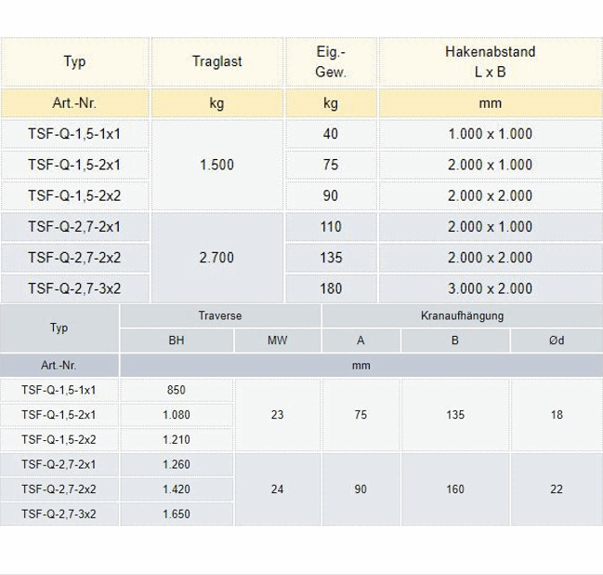Select the Hakenabstand L x B header
Image resolution: width=603 pixels, height=575 pixels.
tap(490, 61)
